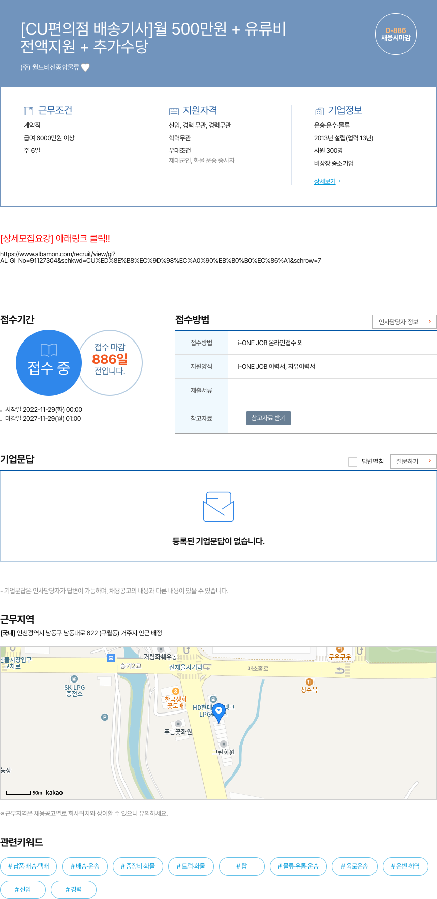Click the job title CU편의점 배송기사 heading

click(x=153, y=38)
